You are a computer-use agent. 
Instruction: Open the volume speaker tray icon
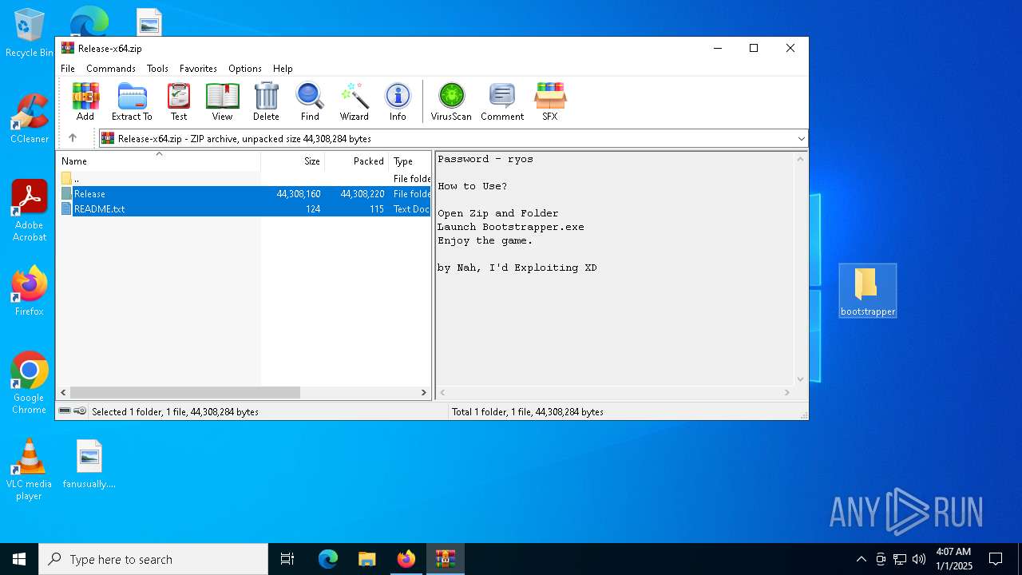click(919, 559)
